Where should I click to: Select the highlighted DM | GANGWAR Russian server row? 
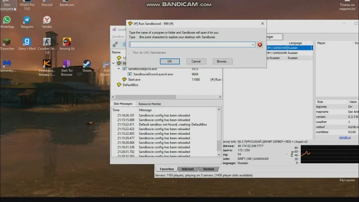289,48
